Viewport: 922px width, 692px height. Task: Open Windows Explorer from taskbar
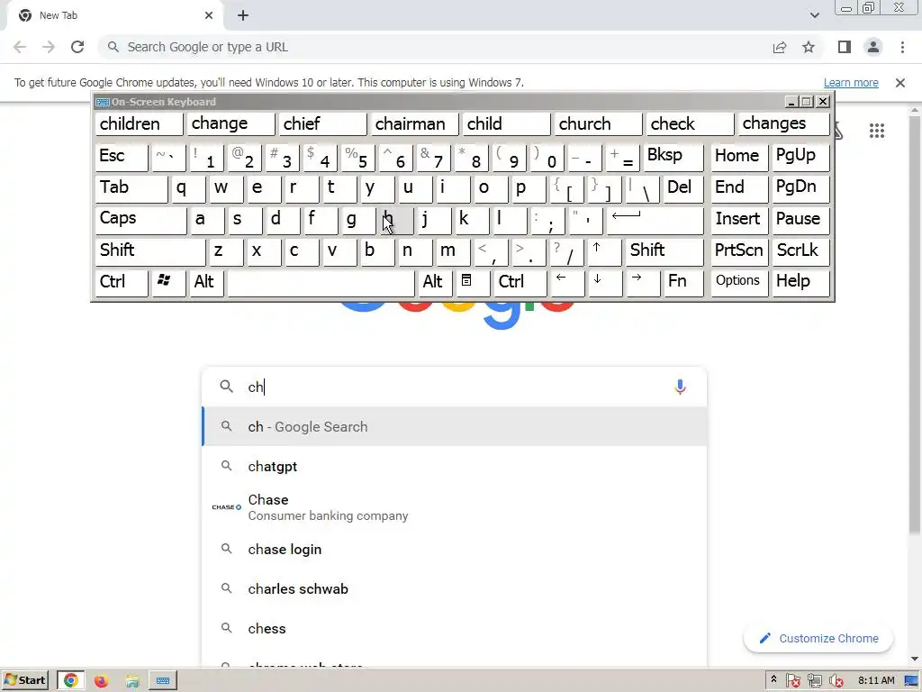pos(132,681)
